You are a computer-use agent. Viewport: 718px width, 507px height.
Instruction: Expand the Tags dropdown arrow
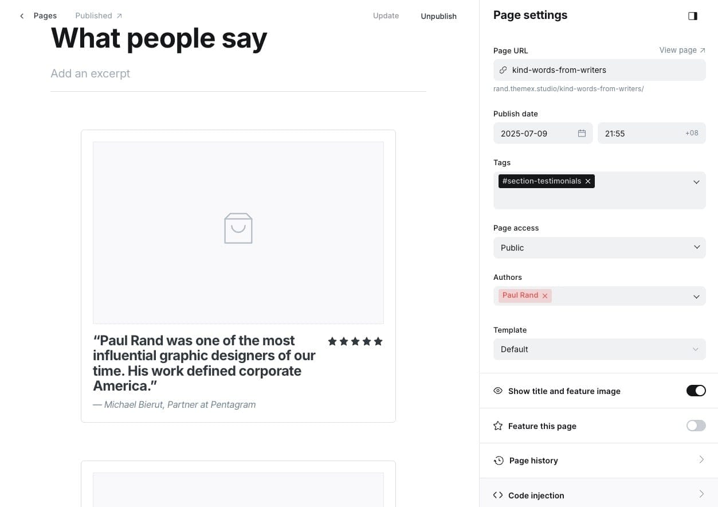(x=696, y=182)
